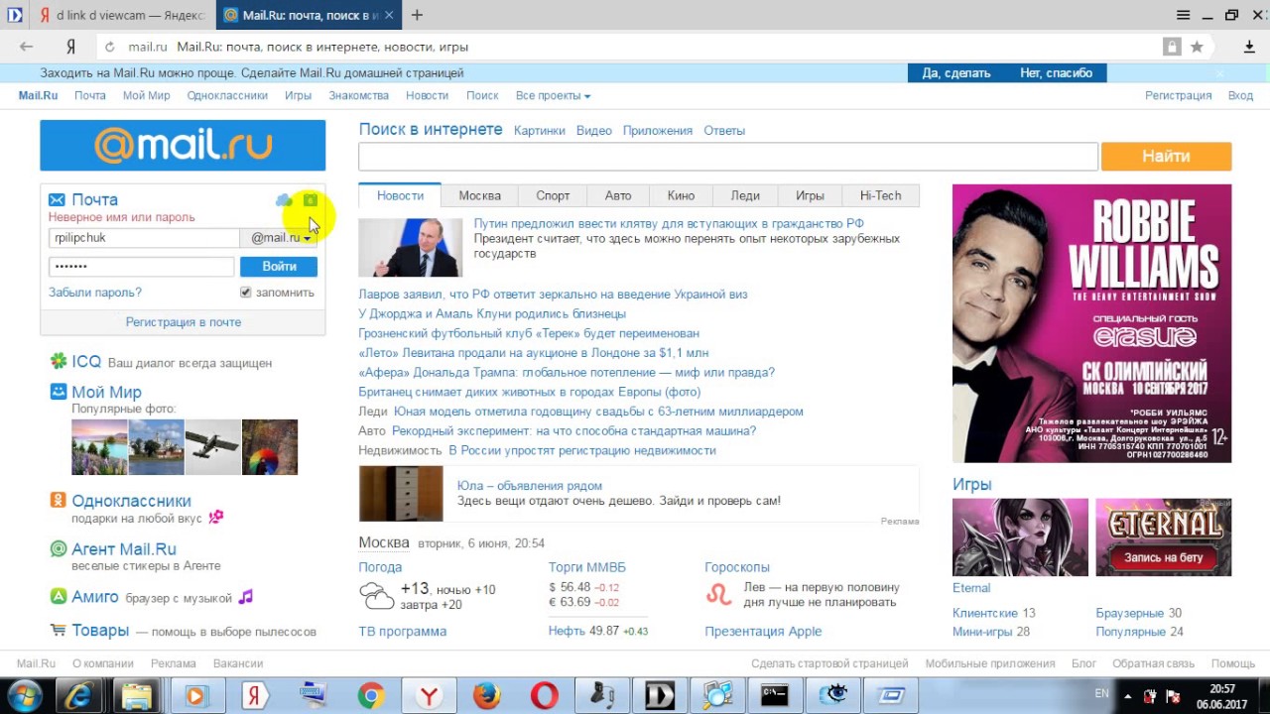Click the orange Найти search button

(x=1166, y=156)
